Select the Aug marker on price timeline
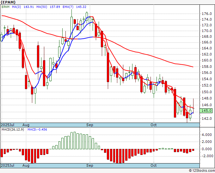Image resolution: width=215 pixels, height=173 pixels. click(26, 125)
